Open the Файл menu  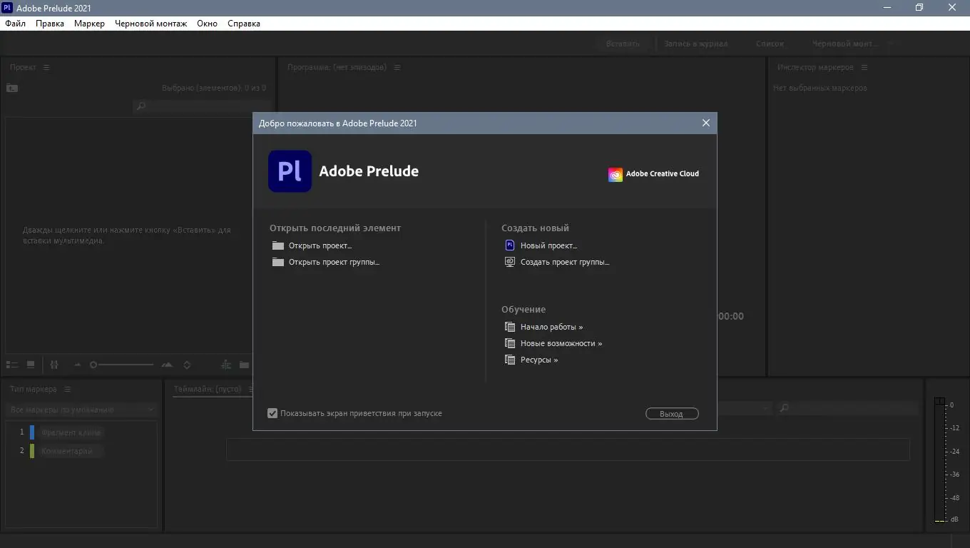click(x=15, y=24)
